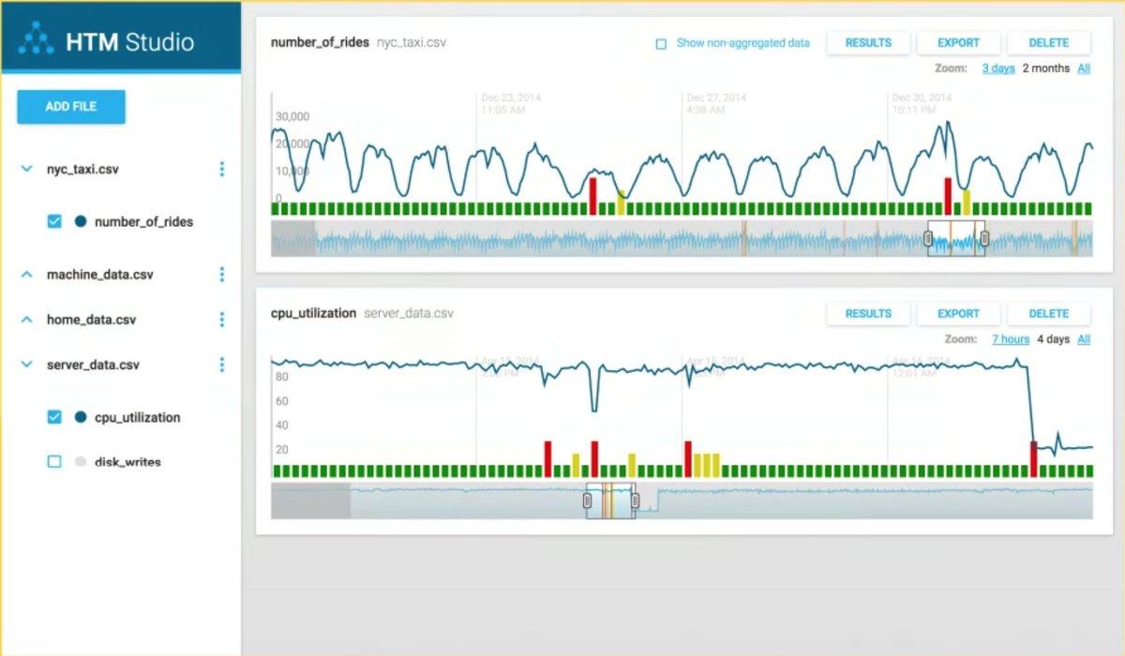1125x656 pixels.
Task: Select the server_data.csv file label
Action: click(x=93, y=365)
